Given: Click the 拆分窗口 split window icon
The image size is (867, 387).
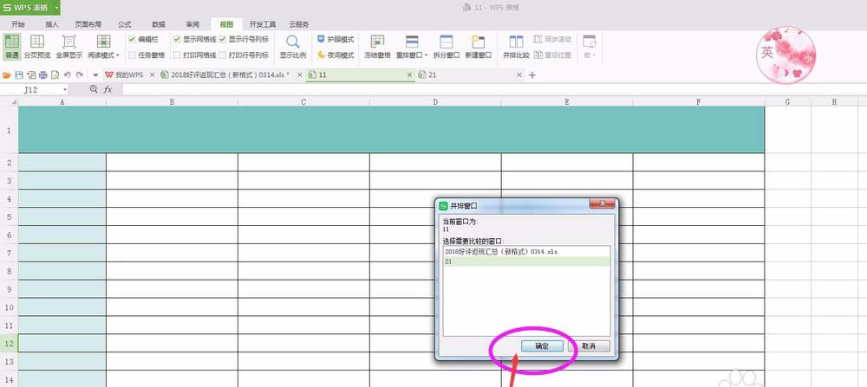Looking at the screenshot, I should (447, 47).
